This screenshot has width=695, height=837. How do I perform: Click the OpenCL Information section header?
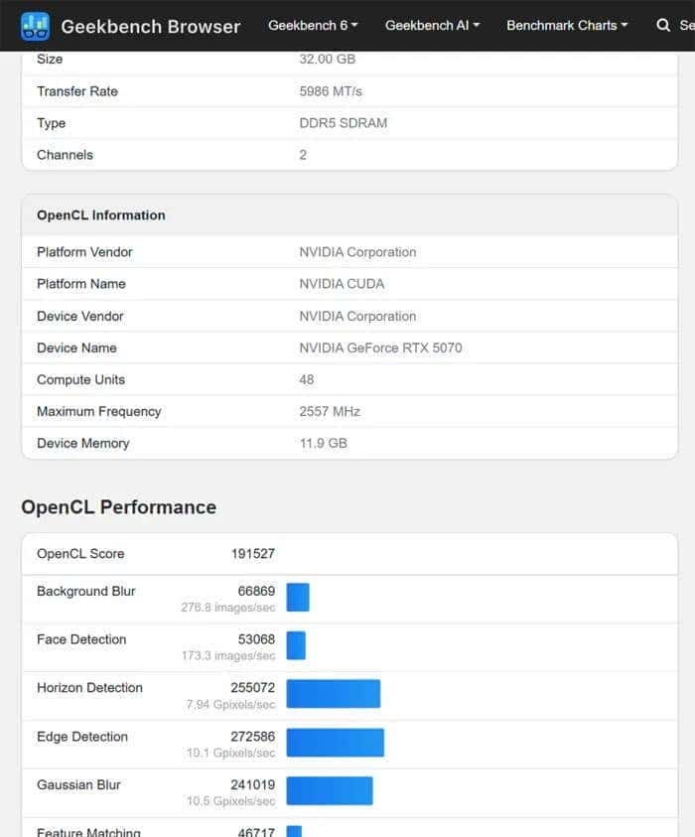[x=101, y=215]
